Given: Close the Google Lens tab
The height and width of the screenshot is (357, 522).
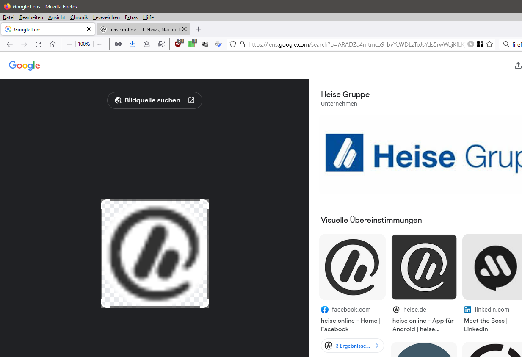Looking at the screenshot, I should point(89,29).
